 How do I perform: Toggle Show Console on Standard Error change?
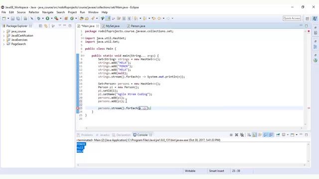[x=271, y=135]
